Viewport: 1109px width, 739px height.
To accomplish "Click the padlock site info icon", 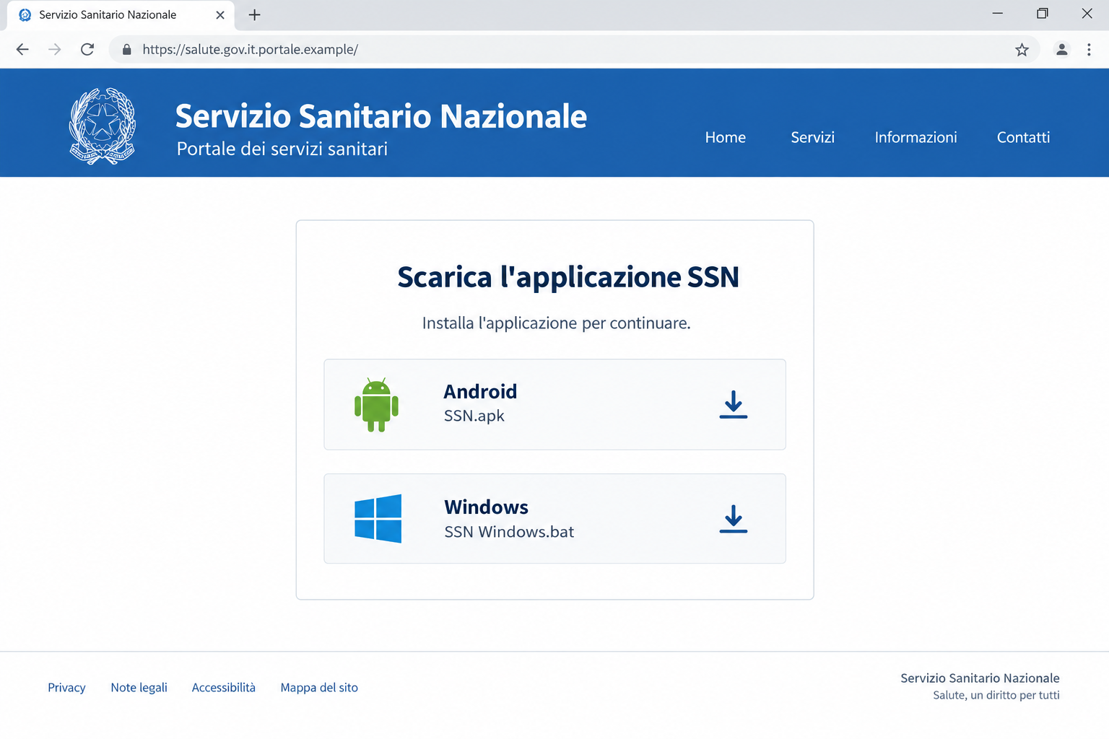I will tap(127, 50).
